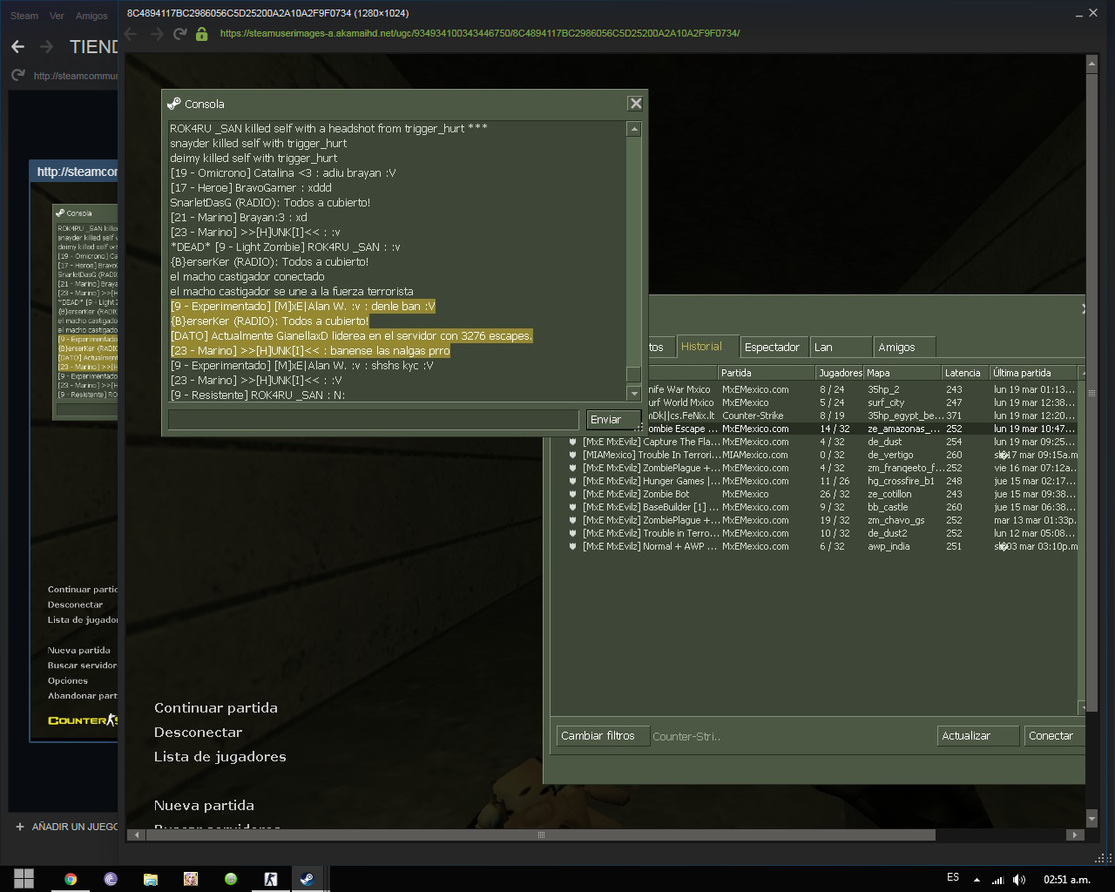
Task: Open the Steam taskbar icon
Action: [x=307, y=879]
